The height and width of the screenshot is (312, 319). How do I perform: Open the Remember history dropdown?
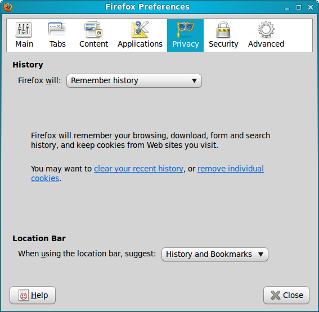click(x=134, y=81)
